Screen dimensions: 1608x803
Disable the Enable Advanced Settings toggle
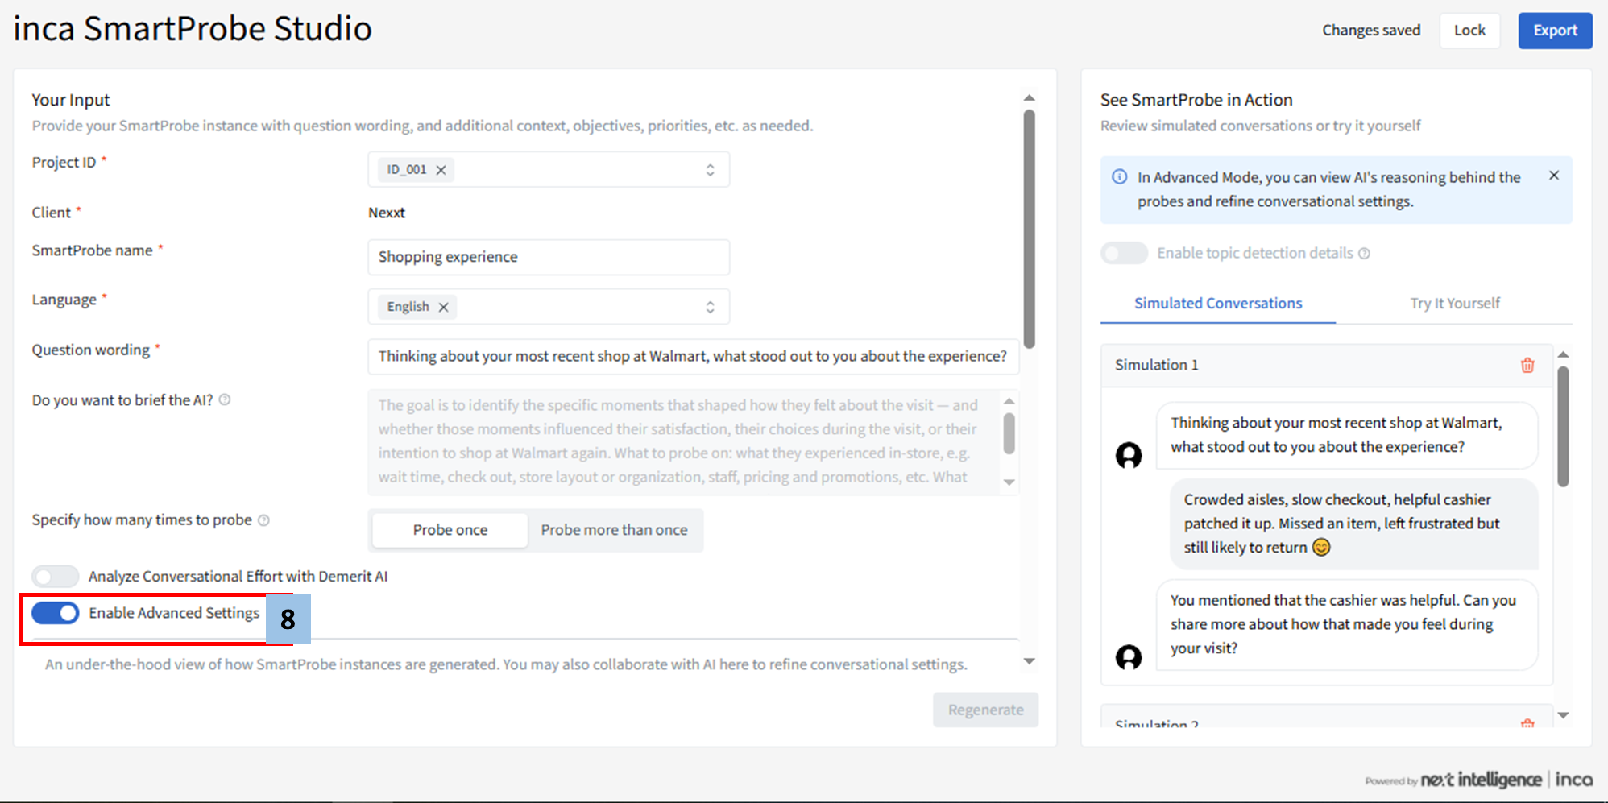(x=56, y=613)
